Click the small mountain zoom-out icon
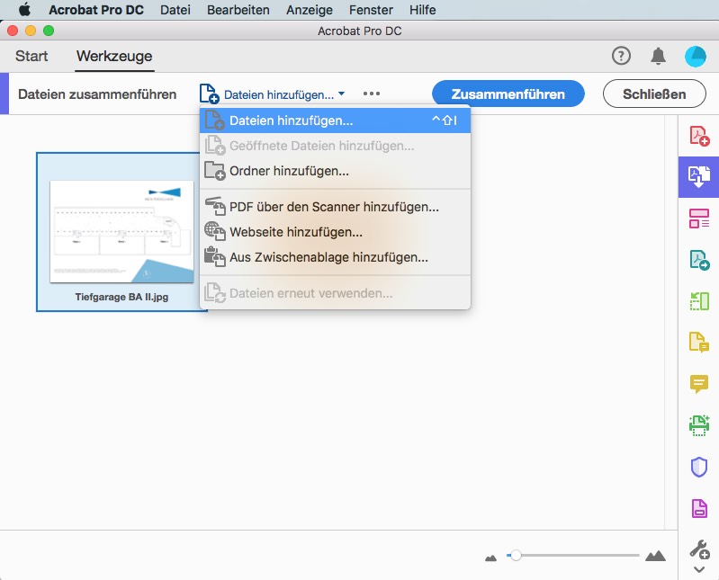This screenshot has height=580, width=719. [x=490, y=558]
